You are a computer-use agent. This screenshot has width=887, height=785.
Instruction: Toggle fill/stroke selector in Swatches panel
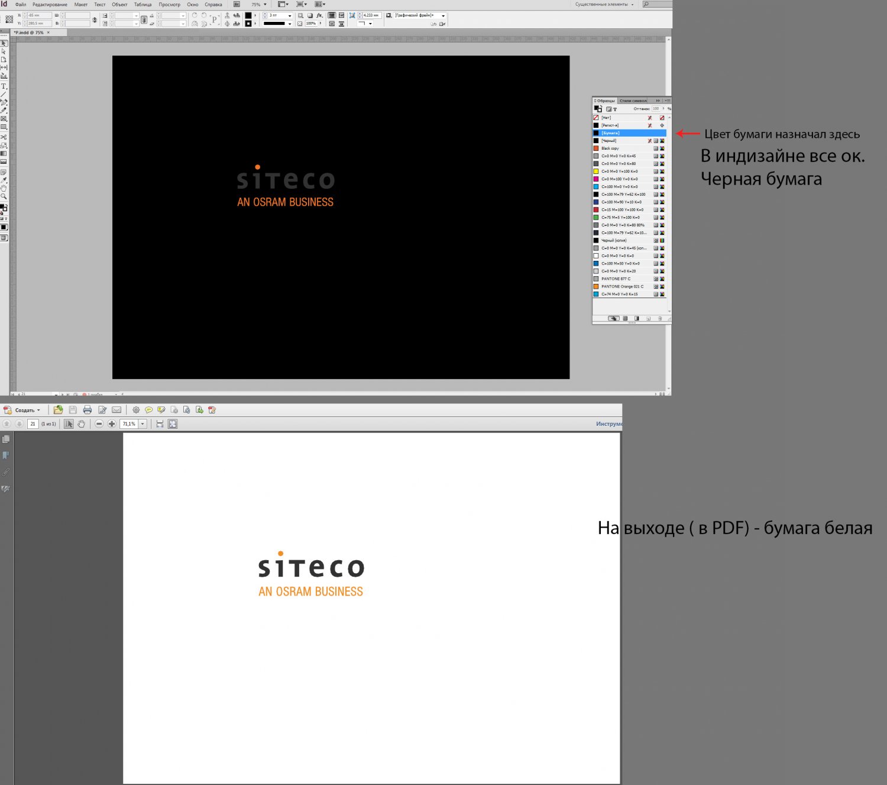pyautogui.click(x=598, y=109)
